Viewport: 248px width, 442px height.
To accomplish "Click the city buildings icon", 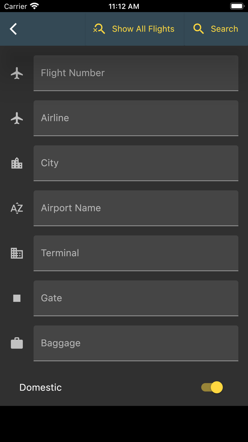I will point(16,163).
